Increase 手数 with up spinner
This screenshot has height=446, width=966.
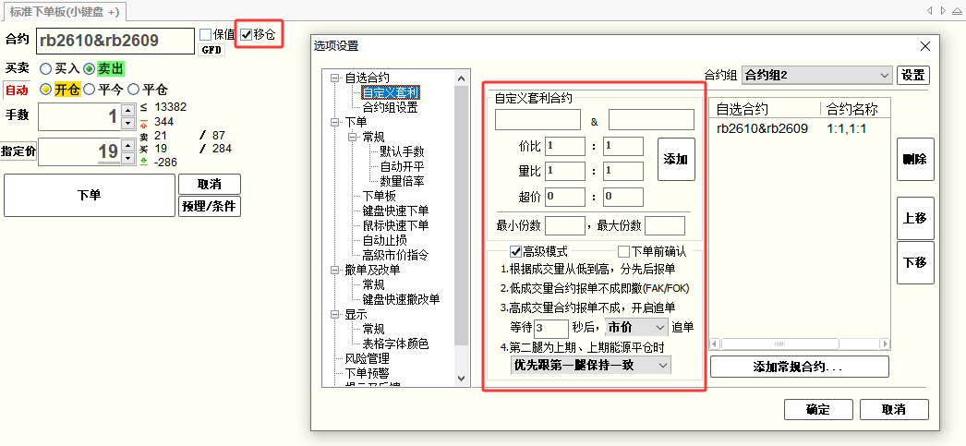pos(127,111)
